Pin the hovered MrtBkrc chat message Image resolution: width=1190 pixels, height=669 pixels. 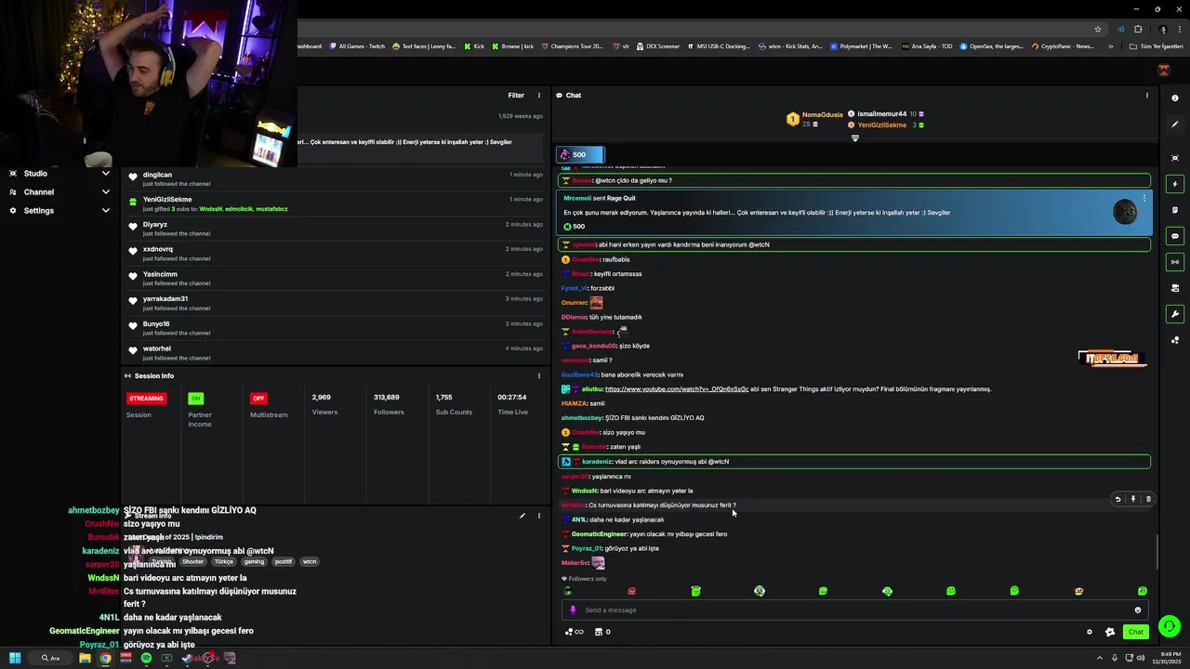[x=1132, y=499]
